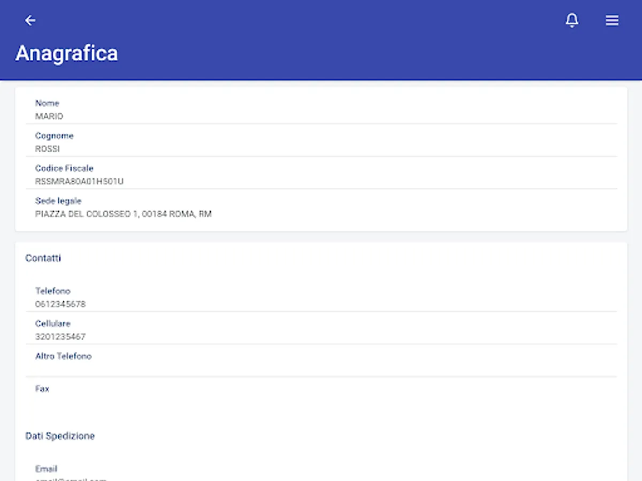Tap the back arrow to leave Anagrafica
642x481 pixels.
point(30,20)
